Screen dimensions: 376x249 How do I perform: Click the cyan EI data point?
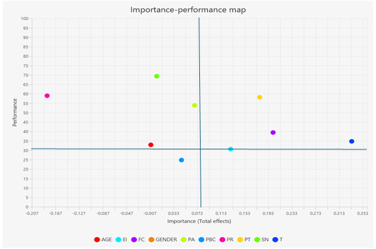coord(231,149)
